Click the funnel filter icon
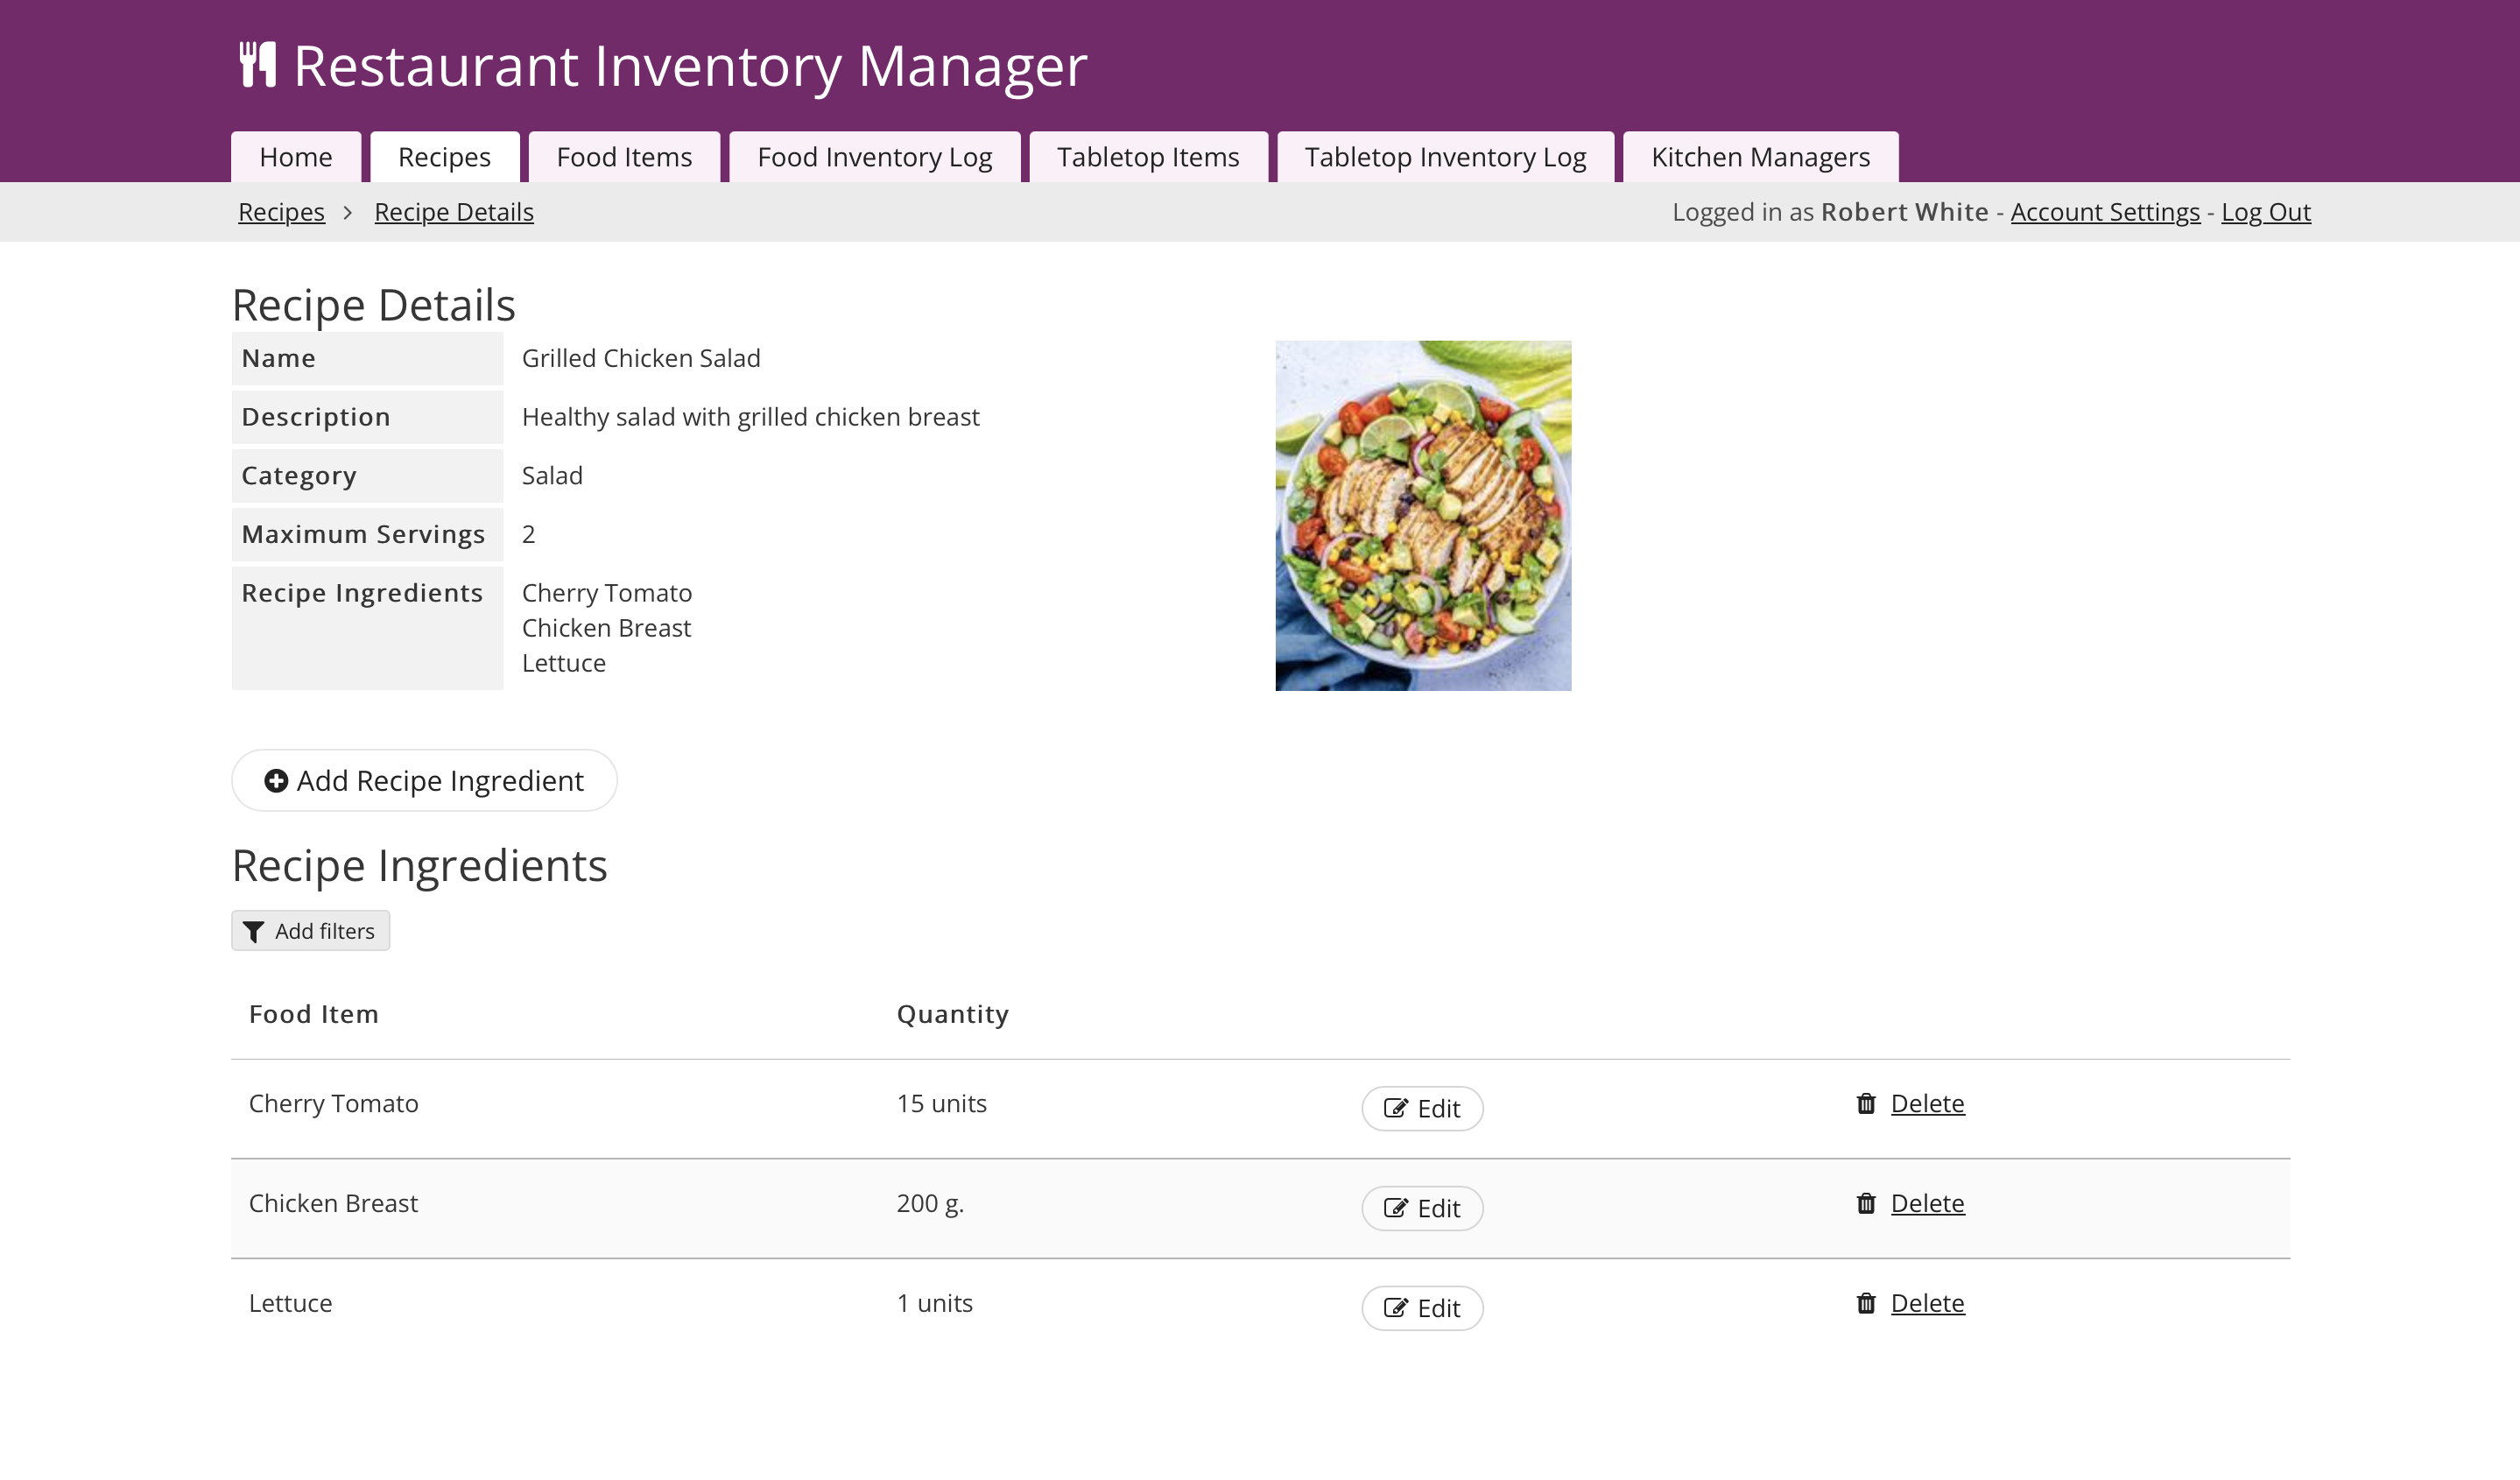The image size is (2520, 1480). (254, 932)
